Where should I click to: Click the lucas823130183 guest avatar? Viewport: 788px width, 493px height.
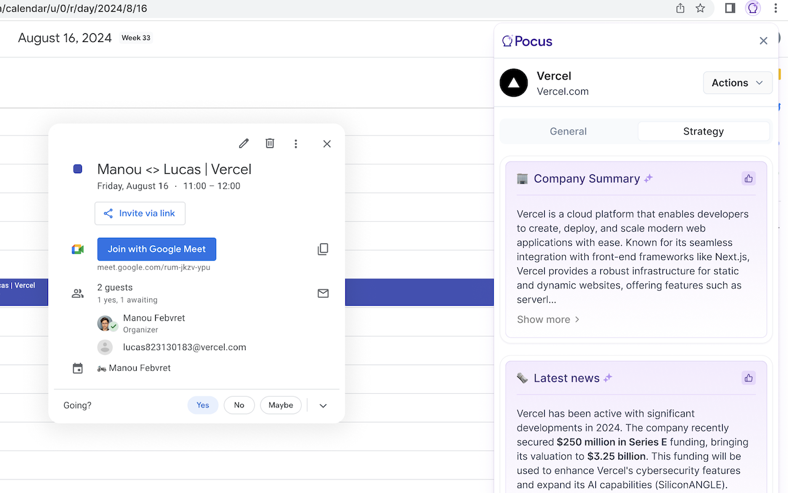pyautogui.click(x=105, y=347)
